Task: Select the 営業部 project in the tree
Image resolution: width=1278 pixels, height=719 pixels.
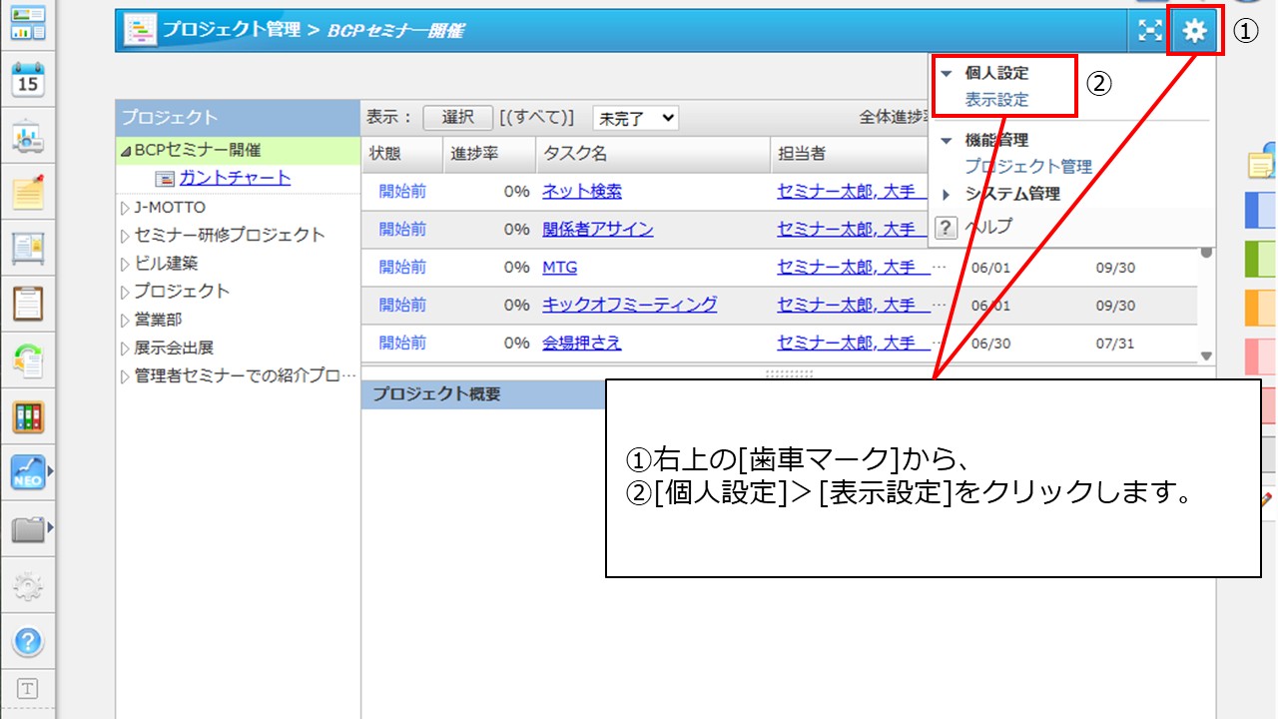Action: tap(158, 320)
